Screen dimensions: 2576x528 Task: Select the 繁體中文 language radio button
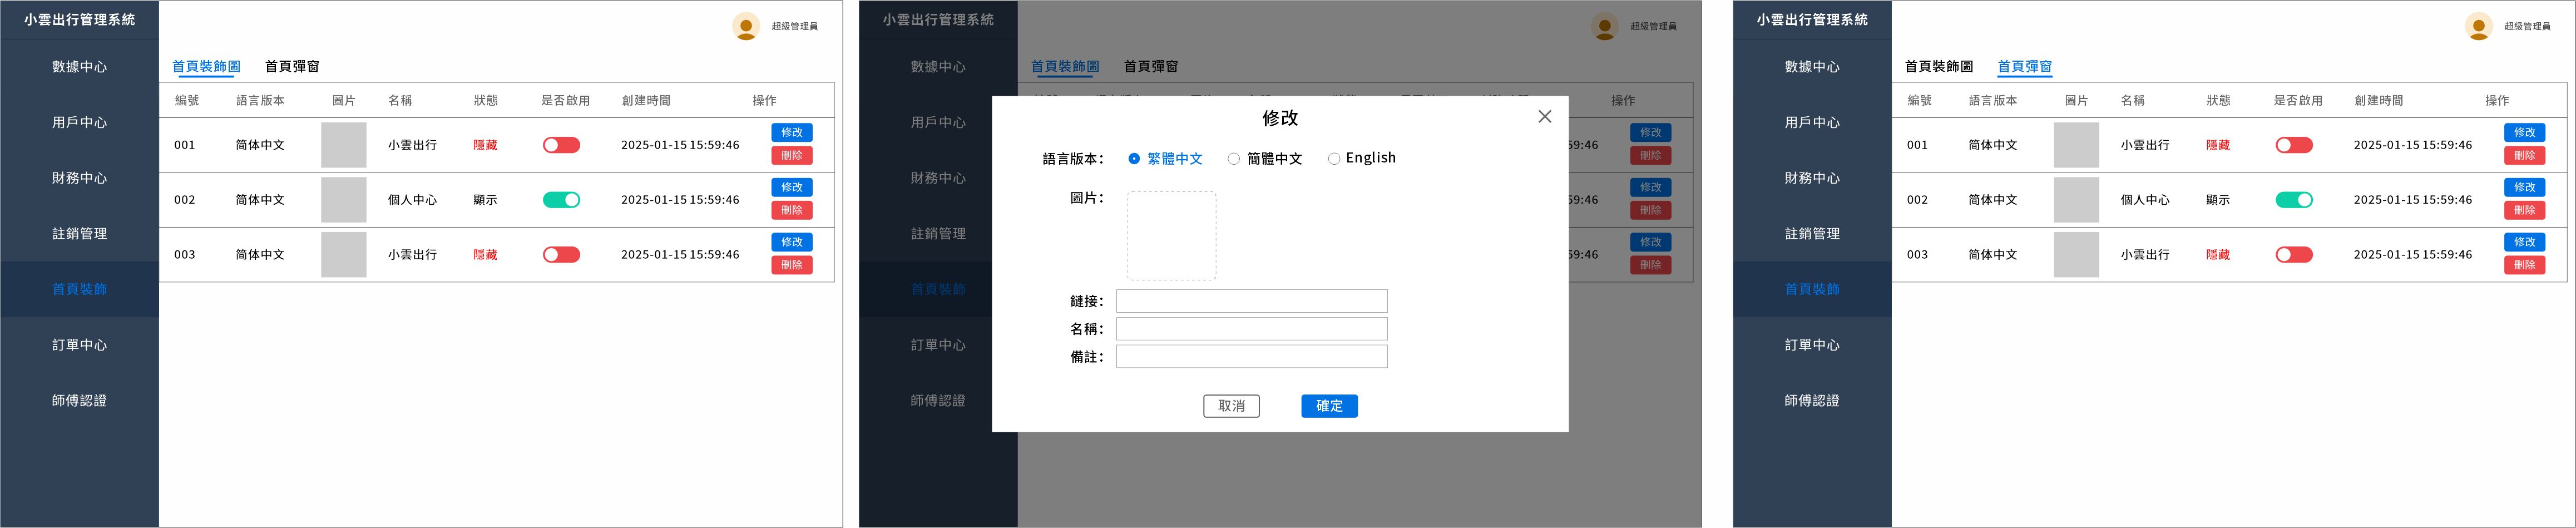click(1134, 159)
